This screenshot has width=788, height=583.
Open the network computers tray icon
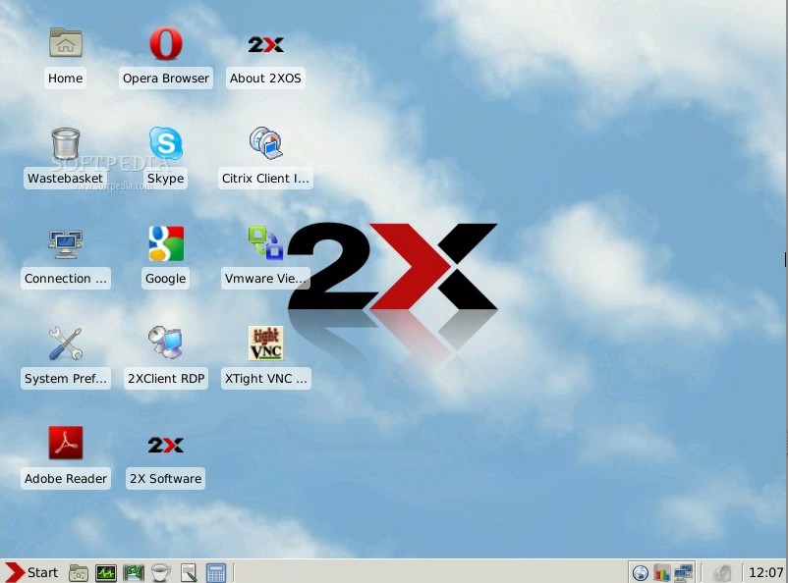[x=684, y=573]
